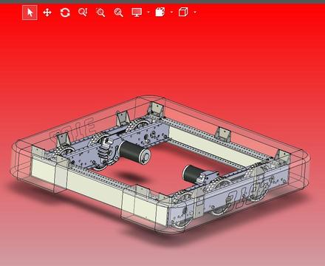The image size is (325, 266).
Task: Open the monitor display style icon
Action: [x=137, y=13]
